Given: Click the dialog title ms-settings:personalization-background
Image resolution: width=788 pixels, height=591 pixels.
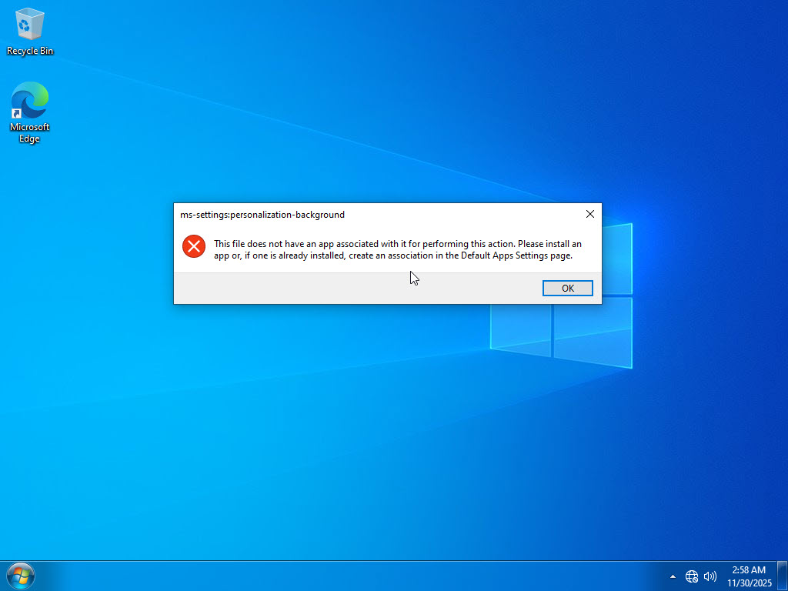Looking at the screenshot, I should 262,215.
